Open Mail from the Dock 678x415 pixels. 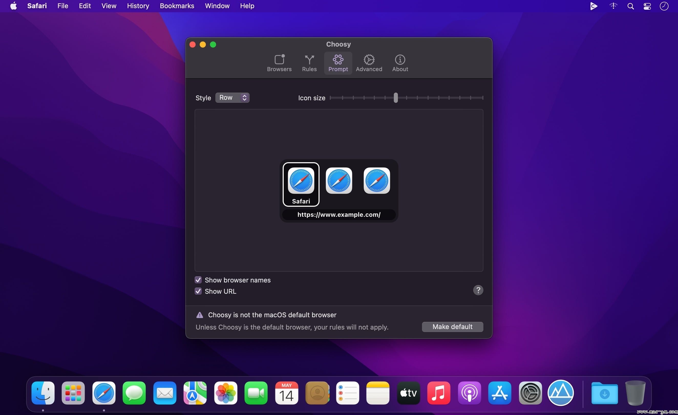click(x=165, y=393)
